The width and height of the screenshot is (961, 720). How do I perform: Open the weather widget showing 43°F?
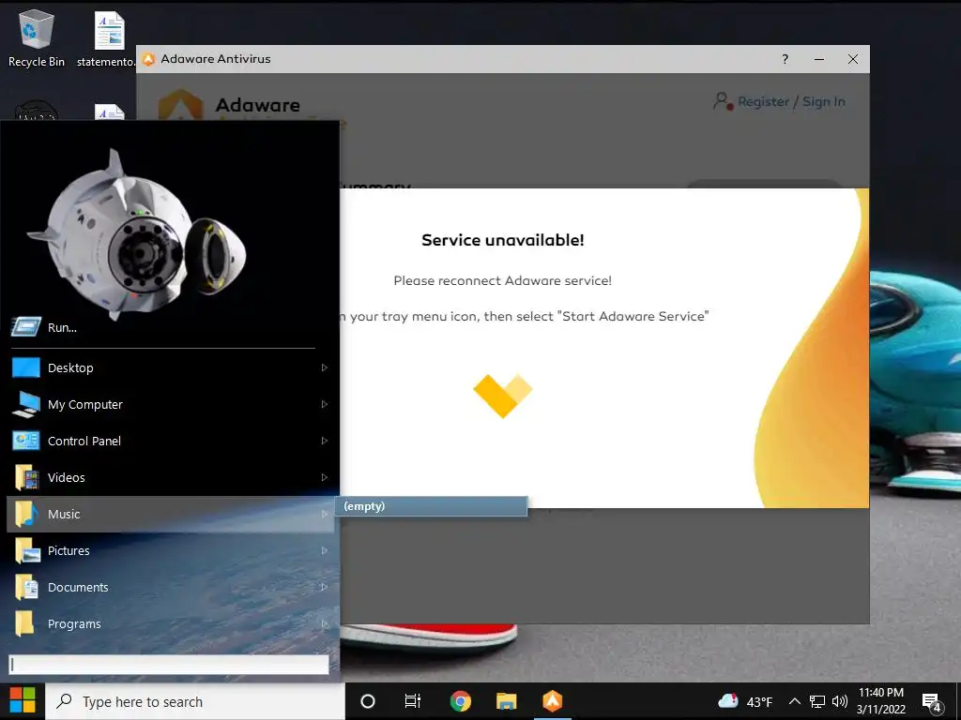point(745,701)
